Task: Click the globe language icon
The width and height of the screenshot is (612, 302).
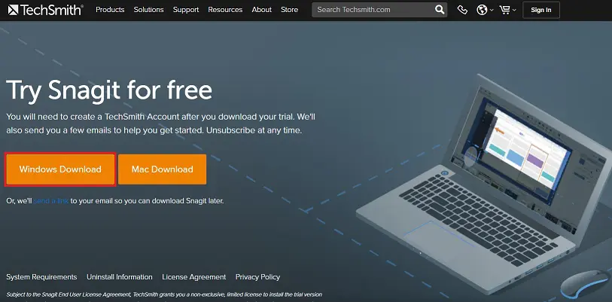Action: click(482, 10)
